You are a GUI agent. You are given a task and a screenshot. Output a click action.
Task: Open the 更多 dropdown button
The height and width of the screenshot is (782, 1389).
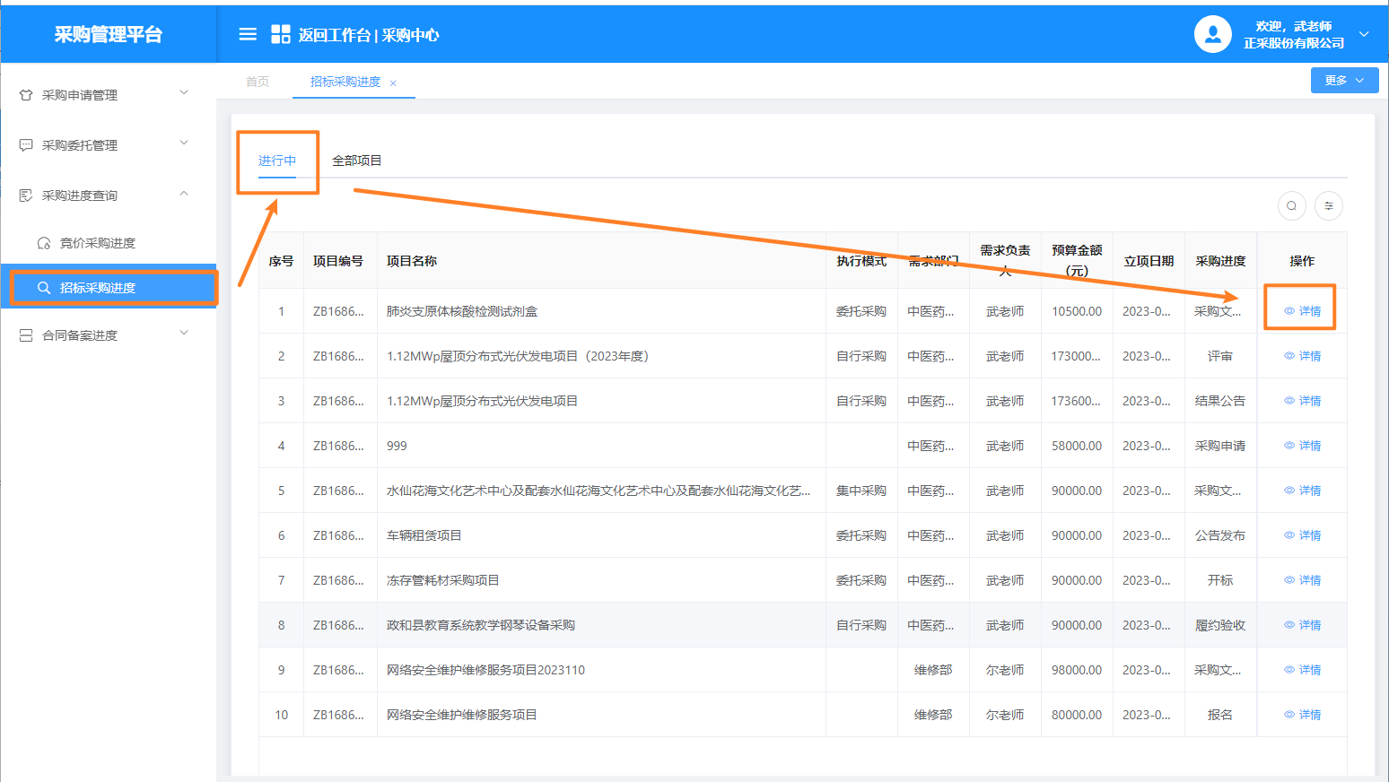point(1344,80)
